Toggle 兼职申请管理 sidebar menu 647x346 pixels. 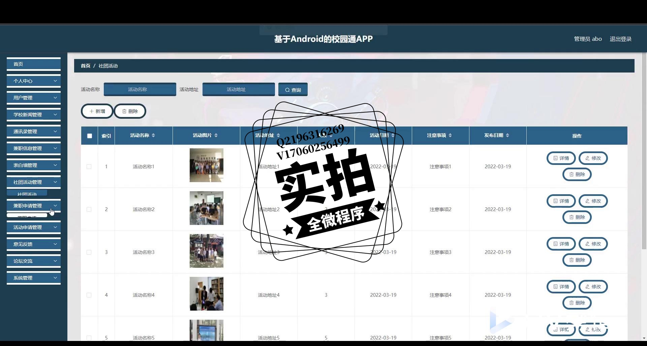point(34,206)
